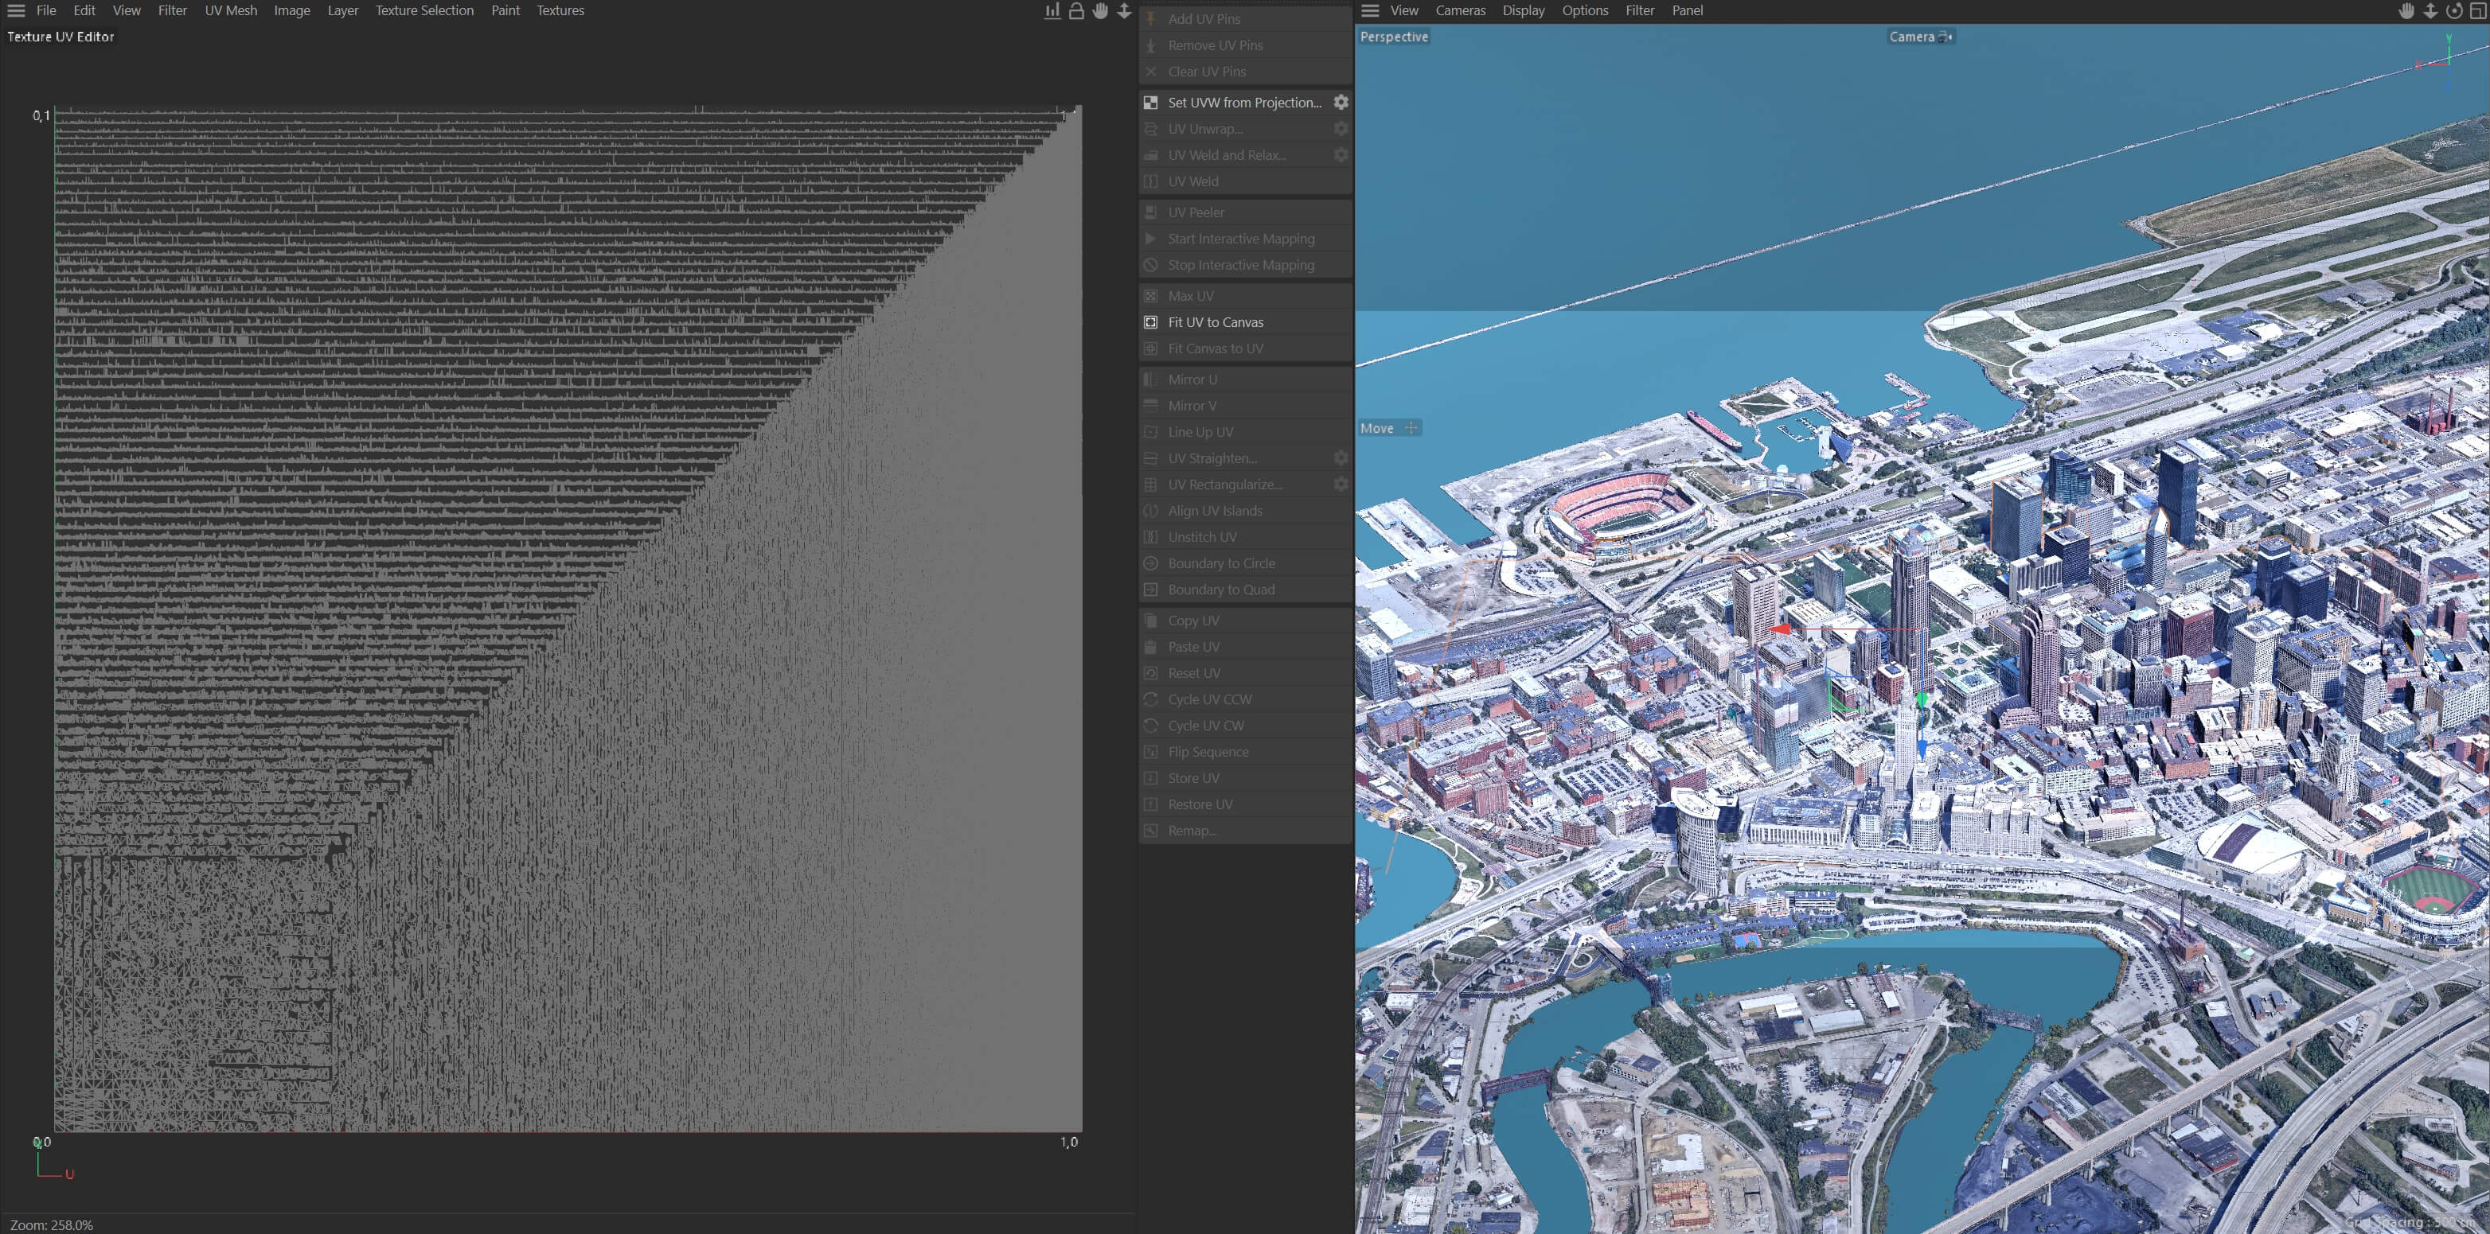Open the UV editor hamburger menu

click(17, 10)
